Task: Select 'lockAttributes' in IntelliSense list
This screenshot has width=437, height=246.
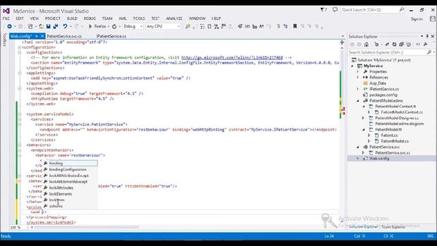Action: [x=70, y=188]
